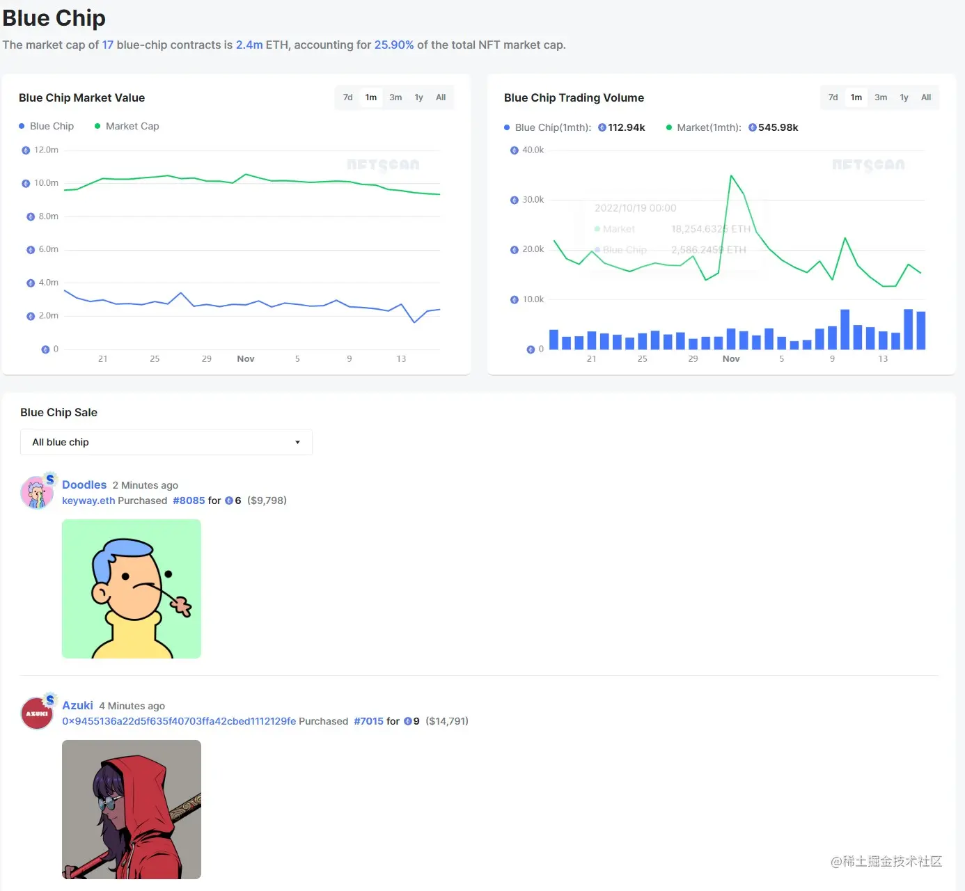Select 3m range in Blue Chip Trading Volume

[881, 97]
